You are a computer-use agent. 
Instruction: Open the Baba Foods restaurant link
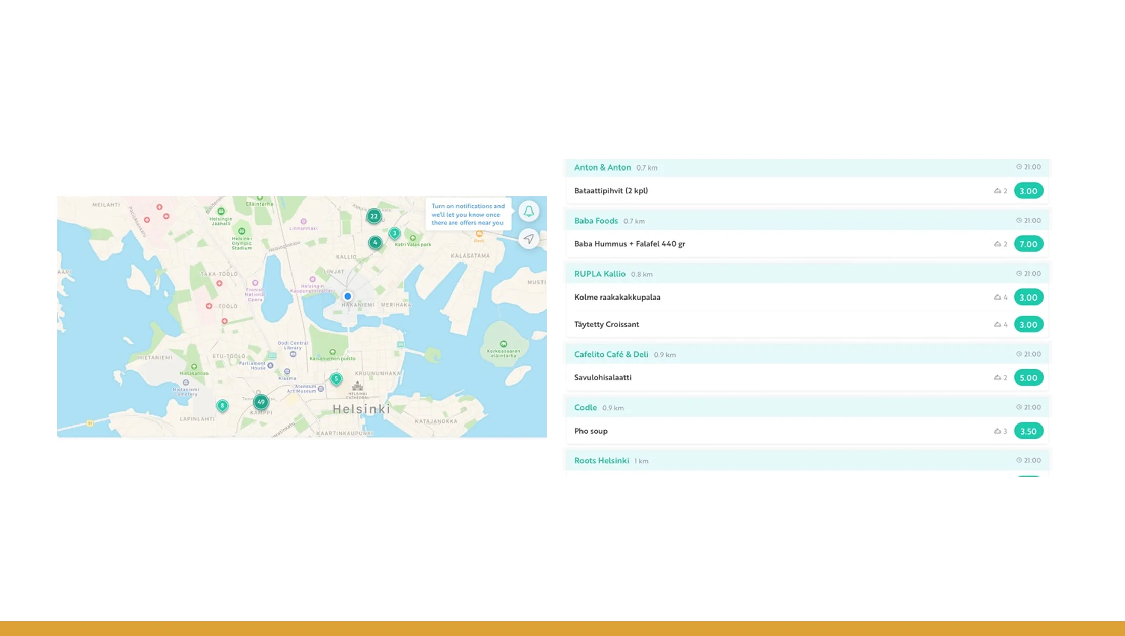(x=596, y=221)
